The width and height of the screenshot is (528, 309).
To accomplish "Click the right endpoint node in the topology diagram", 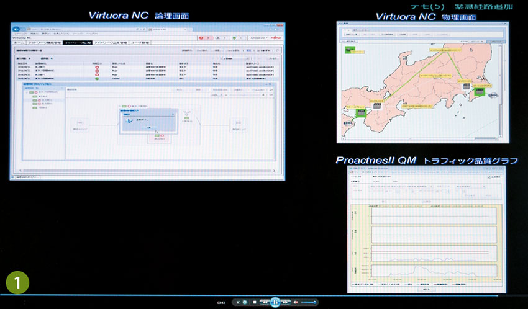I will (x=239, y=125).
